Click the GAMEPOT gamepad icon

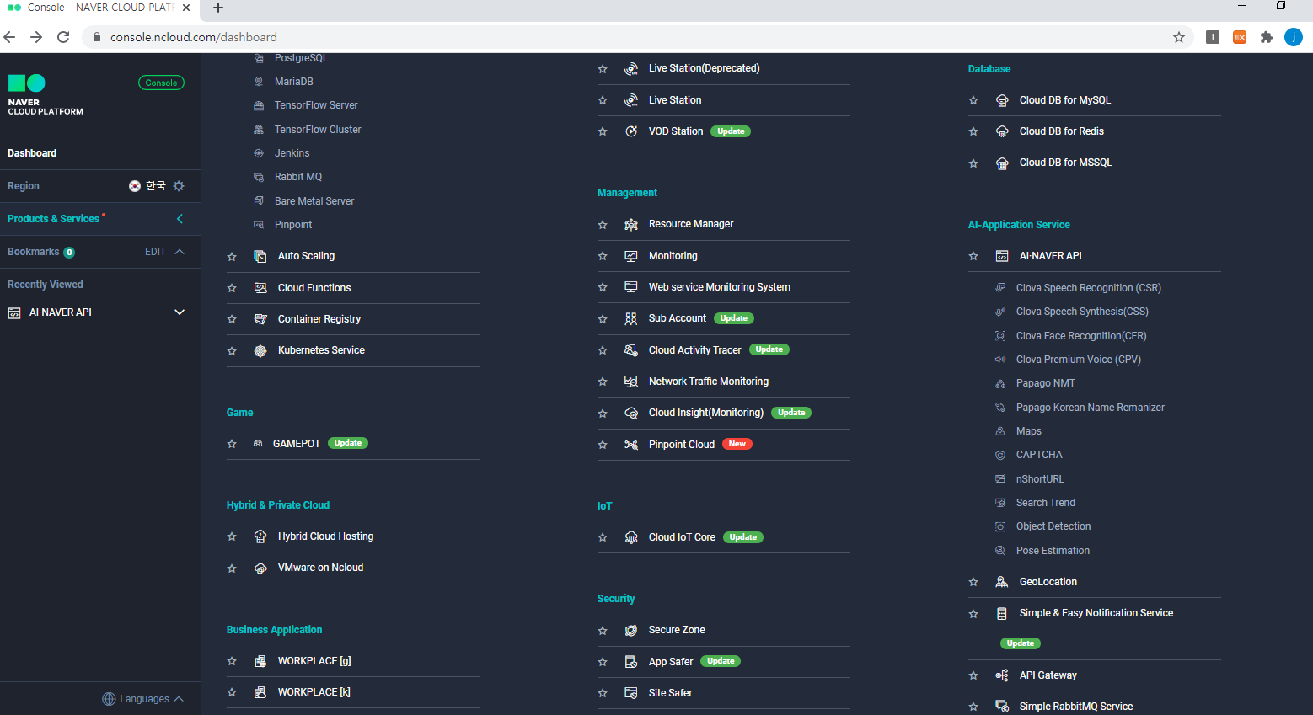click(x=258, y=444)
